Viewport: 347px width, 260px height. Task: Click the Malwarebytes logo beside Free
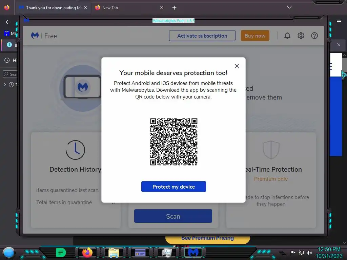[35, 36]
